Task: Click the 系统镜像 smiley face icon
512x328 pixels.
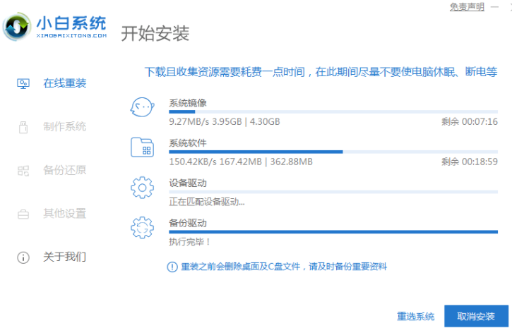Action: (x=142, y=109)
